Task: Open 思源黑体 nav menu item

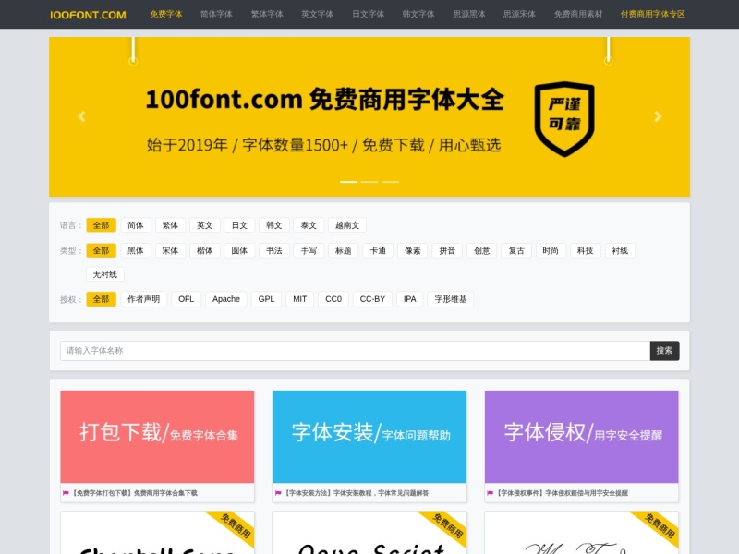Action: [469, 14]
